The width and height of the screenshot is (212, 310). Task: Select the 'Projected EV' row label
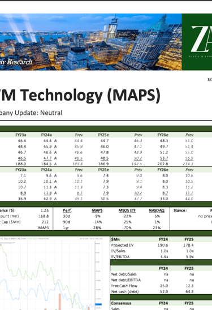[122, 246]
